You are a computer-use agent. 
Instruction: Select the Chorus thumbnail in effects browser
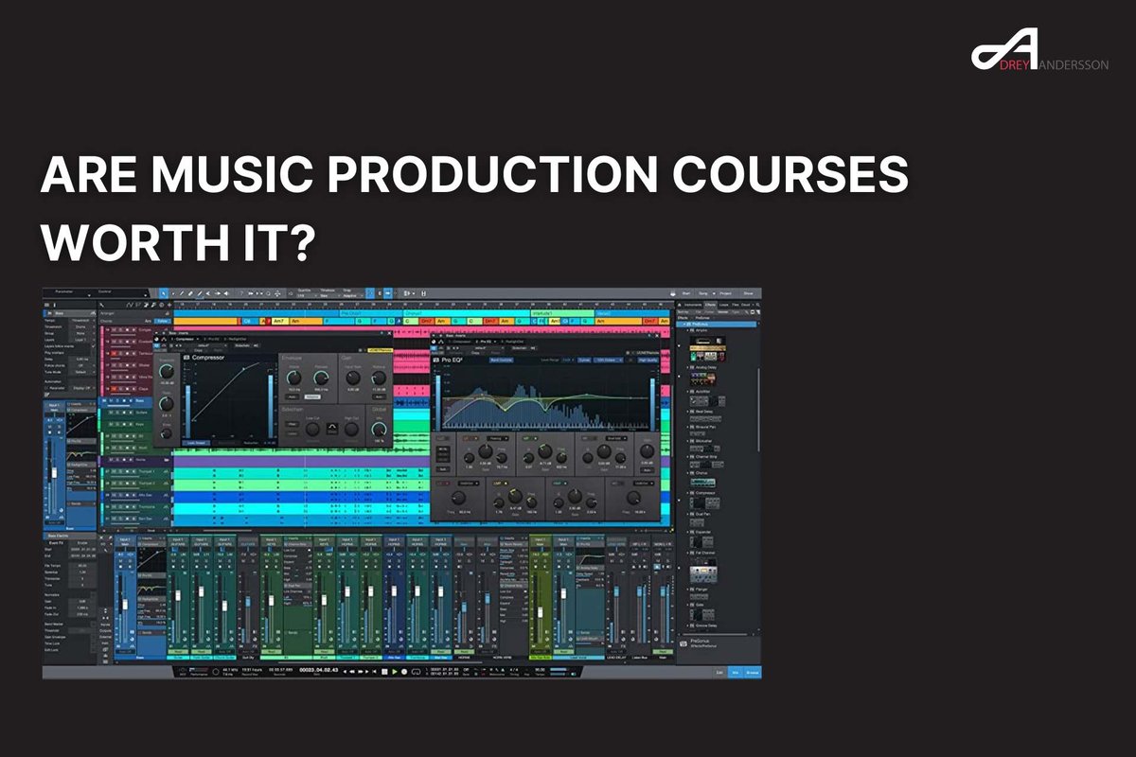tap(702, 483)
